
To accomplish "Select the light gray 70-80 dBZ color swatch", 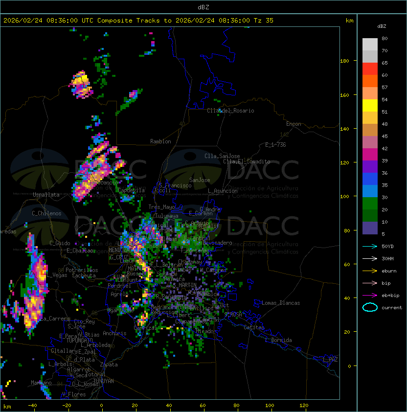I will click(370, 44).
